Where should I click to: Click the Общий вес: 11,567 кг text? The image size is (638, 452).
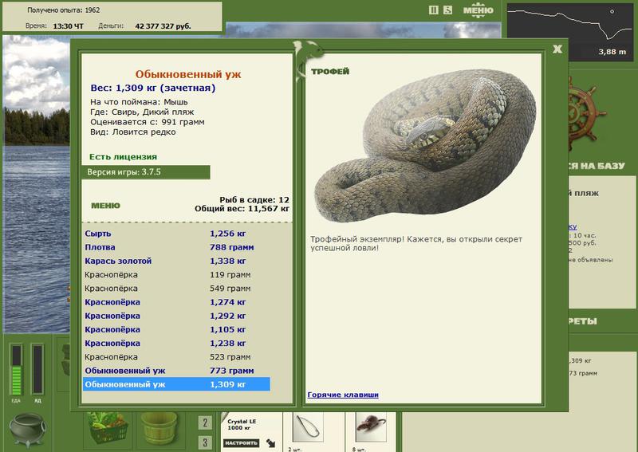coord(242,209)
